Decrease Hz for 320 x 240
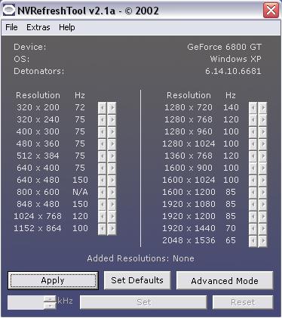 point(102,120)
